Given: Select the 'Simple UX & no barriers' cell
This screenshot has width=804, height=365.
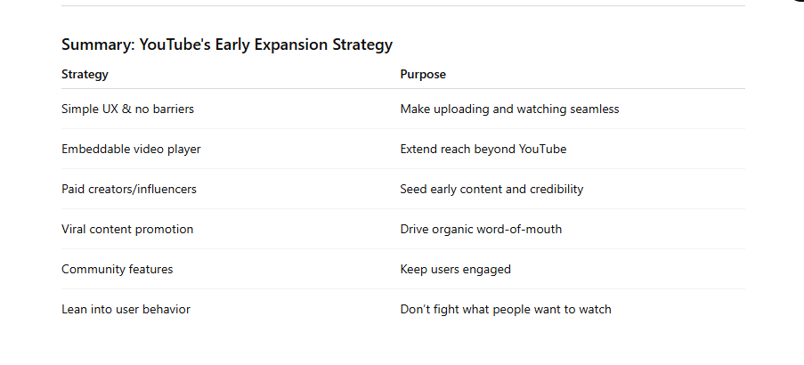Looking at the screenshot, I should tap(127, 109).
